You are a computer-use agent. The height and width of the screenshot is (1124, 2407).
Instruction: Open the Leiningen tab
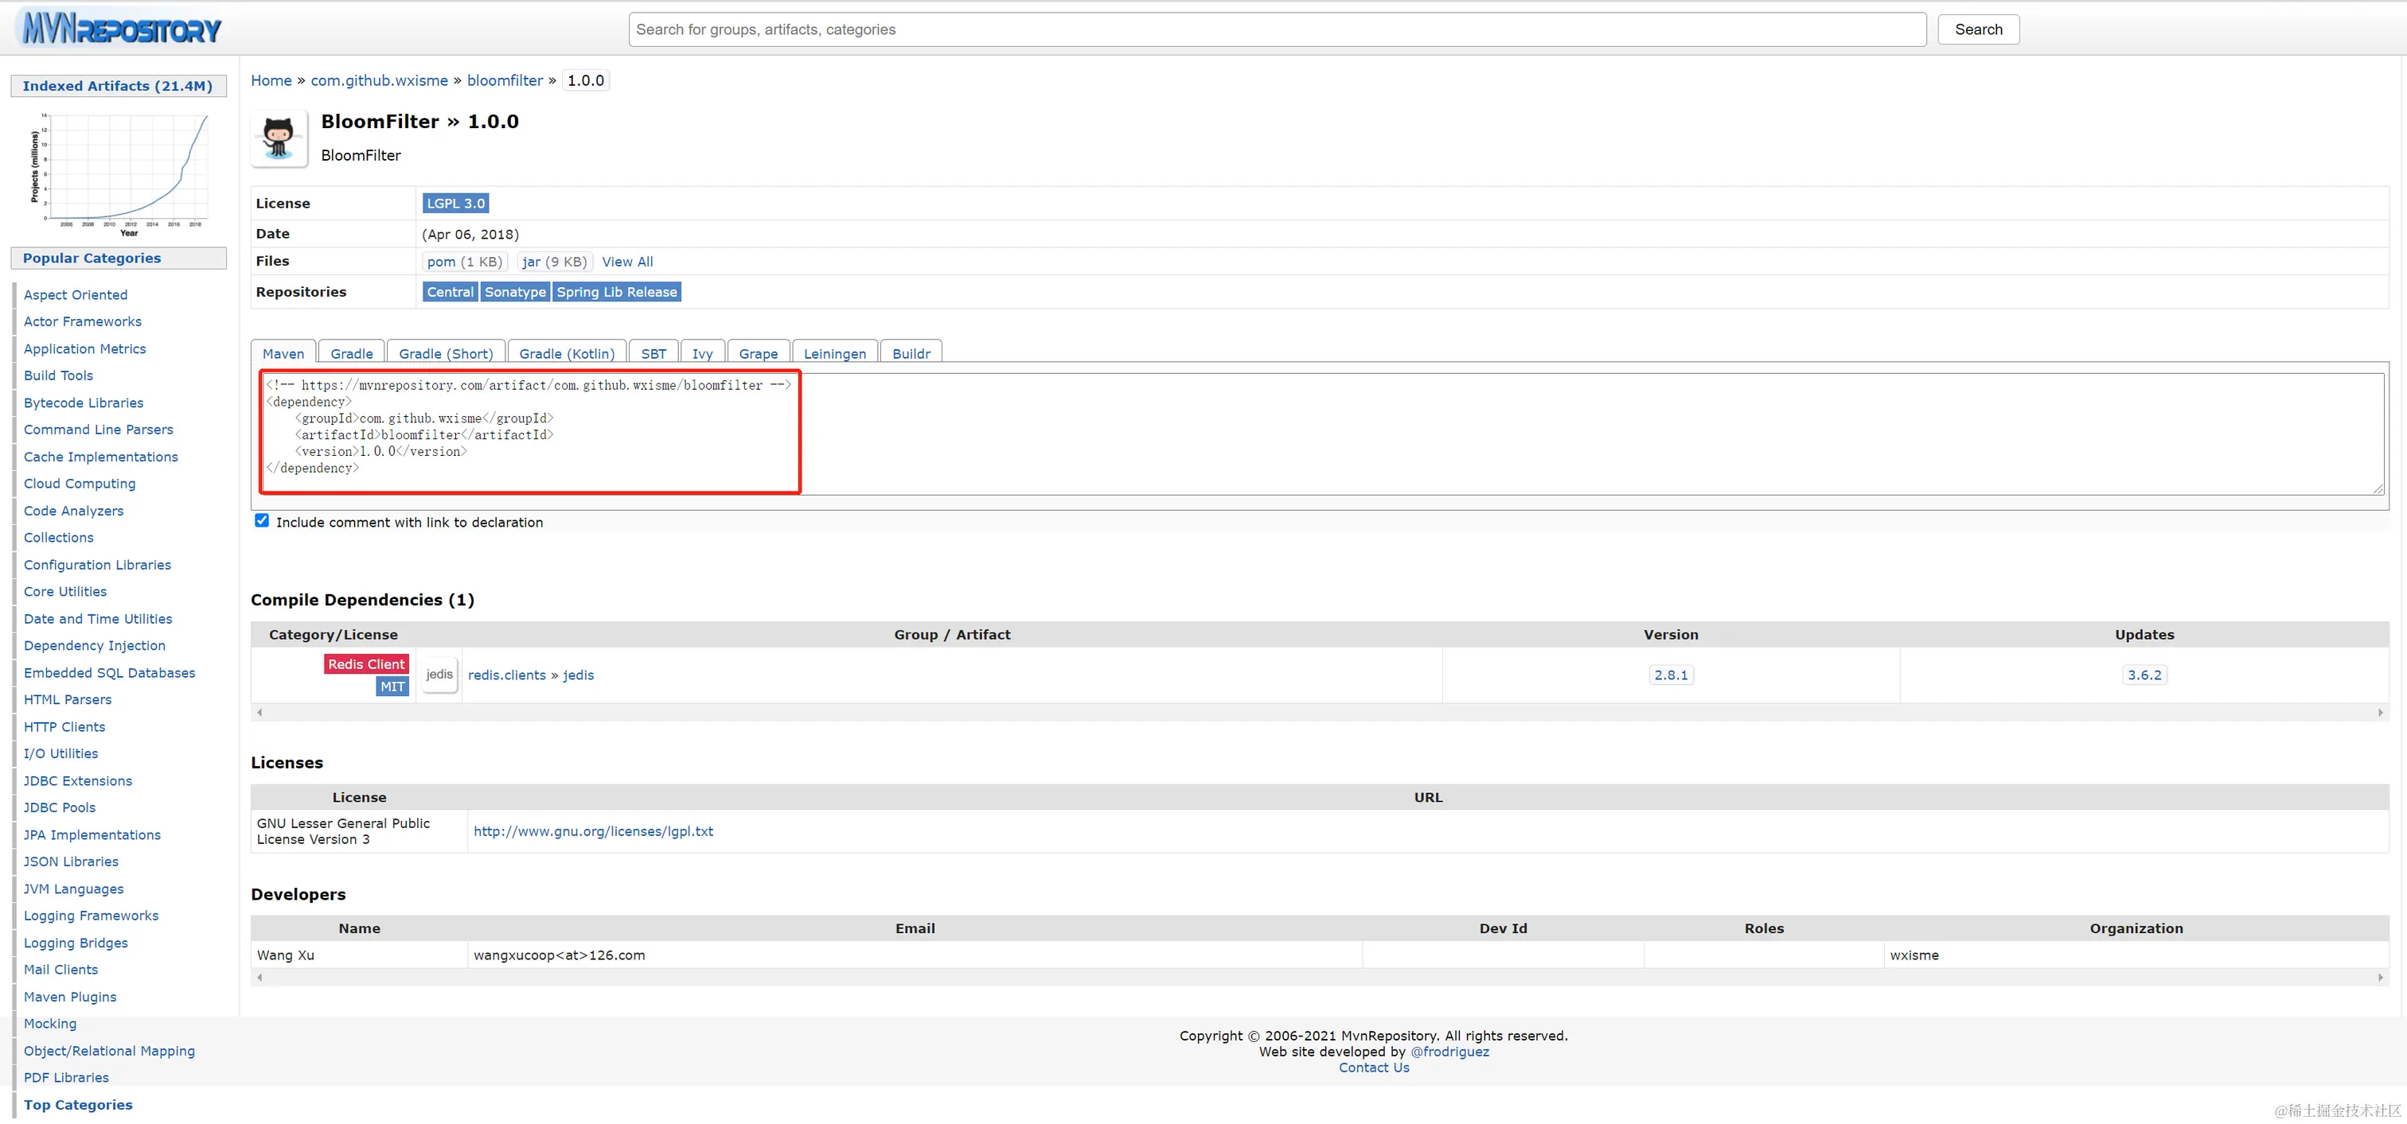click(x=834, y=354)
